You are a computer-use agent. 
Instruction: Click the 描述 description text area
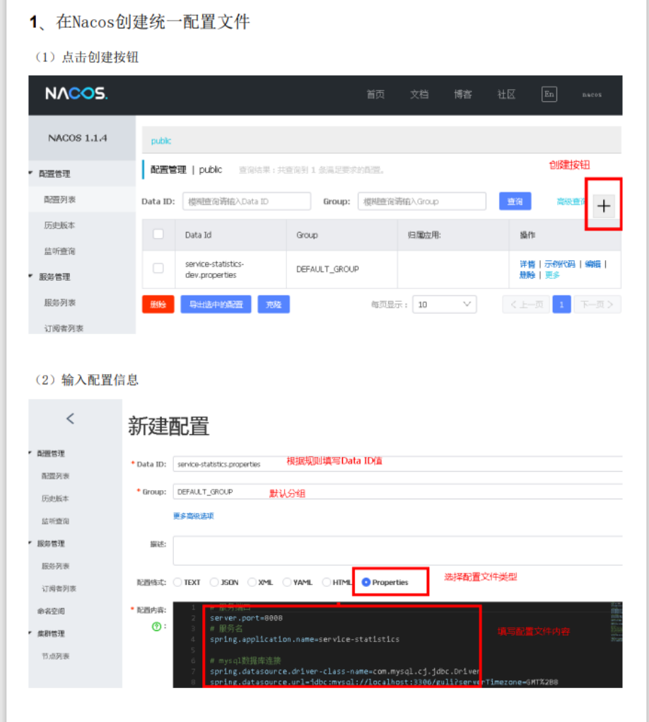[398, 550]
